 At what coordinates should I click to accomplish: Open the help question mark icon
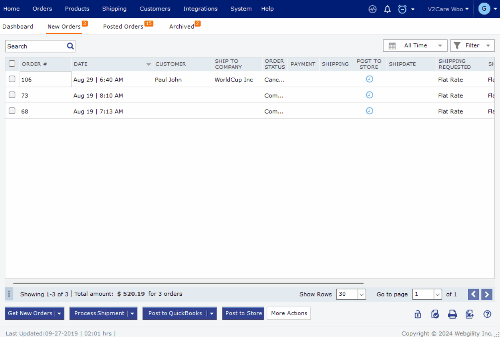click(x=487, y=314)
